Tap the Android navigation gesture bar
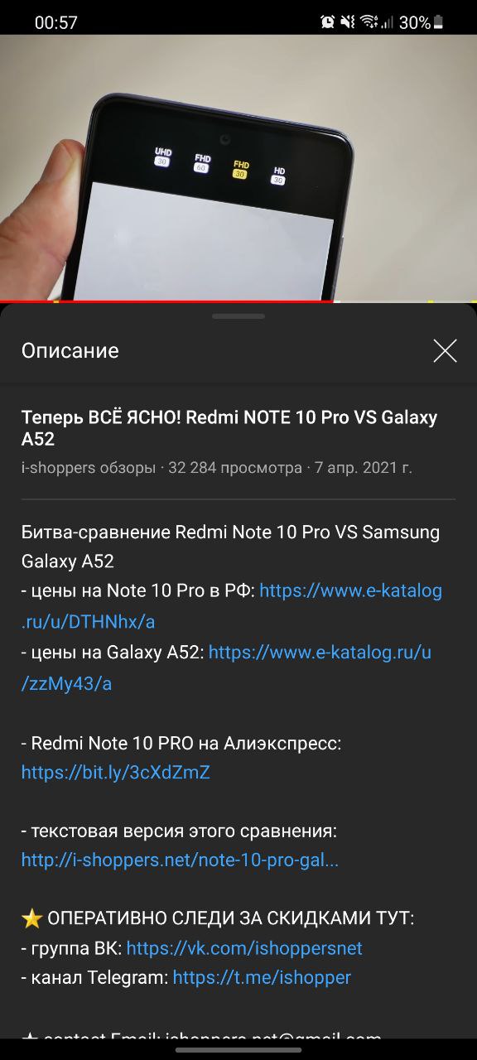 pyautogui.click(x=238, y=1050)
